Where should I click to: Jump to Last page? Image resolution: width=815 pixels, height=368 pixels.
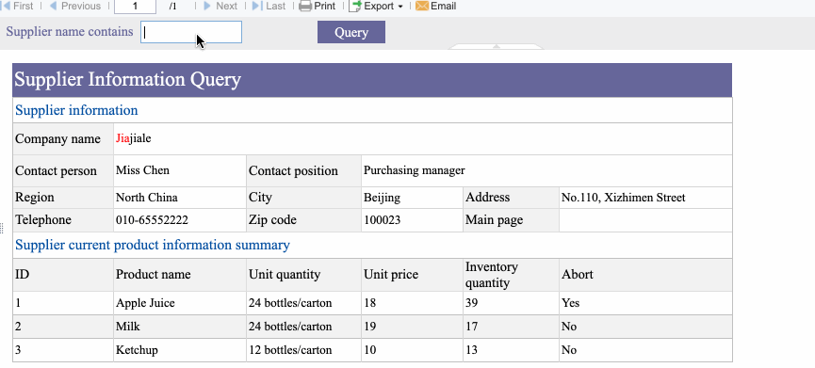click(269, 7)
